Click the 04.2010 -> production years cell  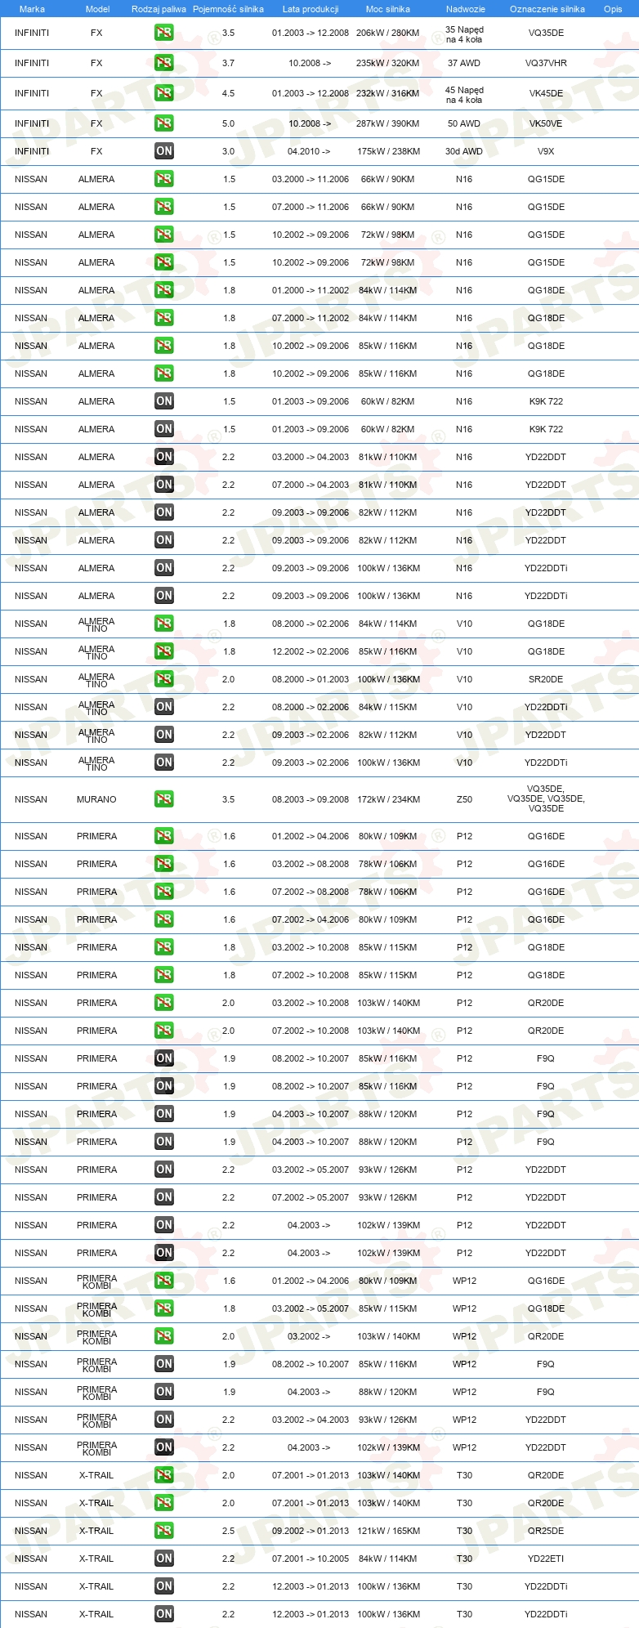coord(309,151)
